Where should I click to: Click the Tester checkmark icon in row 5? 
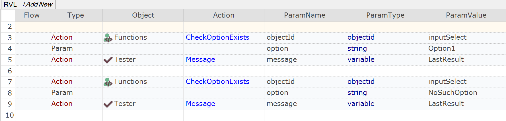coord(108,60)
